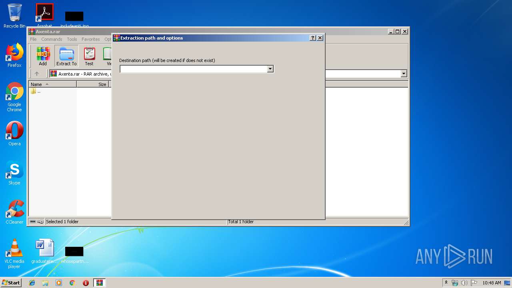Click the status bar drive icon

click(33, 222)
